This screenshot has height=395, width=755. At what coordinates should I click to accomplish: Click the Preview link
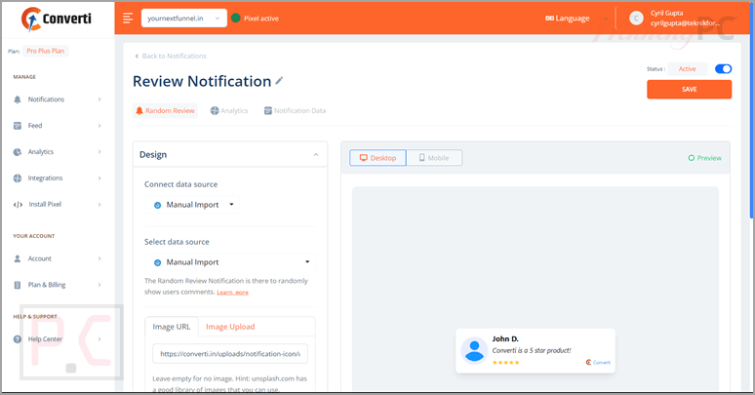coord(704,158)
